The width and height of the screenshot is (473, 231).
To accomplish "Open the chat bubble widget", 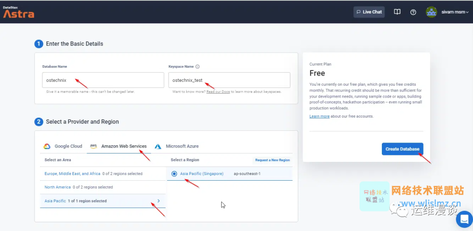I will point(464,219).
